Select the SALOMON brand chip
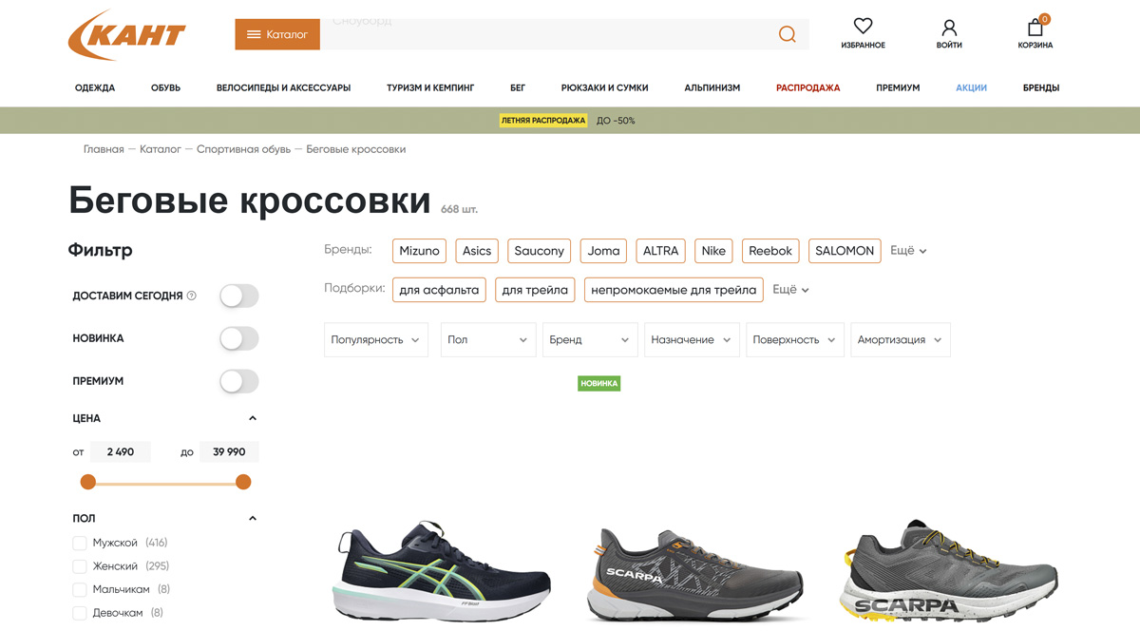This screenshot has width=1140, height=631. click(845, 251)
